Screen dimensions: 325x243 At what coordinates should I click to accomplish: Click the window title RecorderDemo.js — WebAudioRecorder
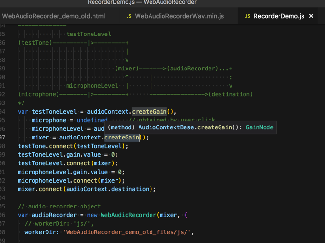tap(142, 2)
